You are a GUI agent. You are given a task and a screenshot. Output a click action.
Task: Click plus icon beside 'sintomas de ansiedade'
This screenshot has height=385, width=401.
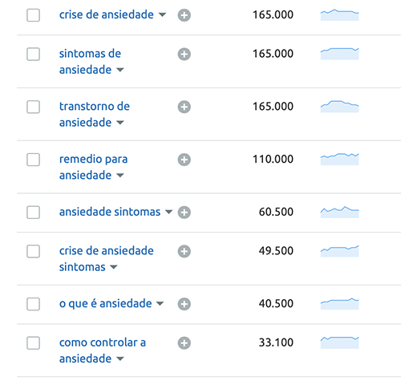tap(184, 54)
